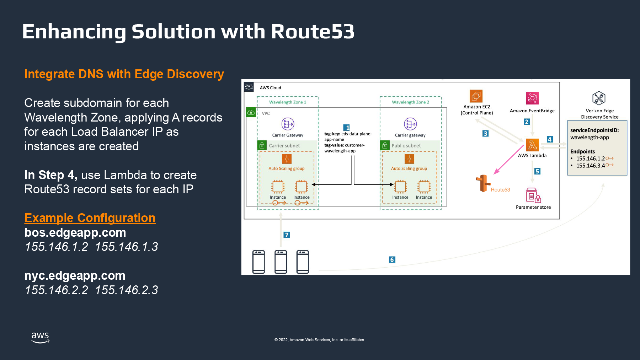Click the Public subnet lock icon
The image size is (640, 360).
[384, 145]
